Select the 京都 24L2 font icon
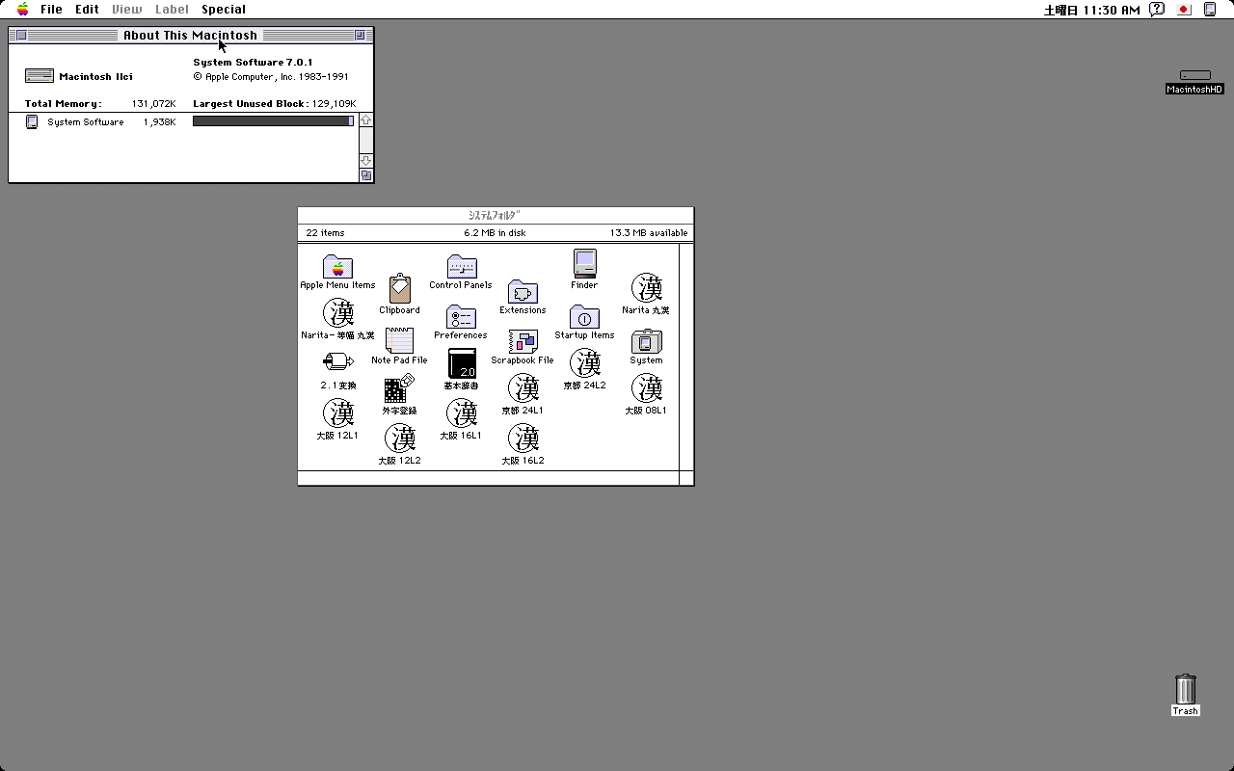The width and height of the screenshot is (1234, 771). coord(584,363)
